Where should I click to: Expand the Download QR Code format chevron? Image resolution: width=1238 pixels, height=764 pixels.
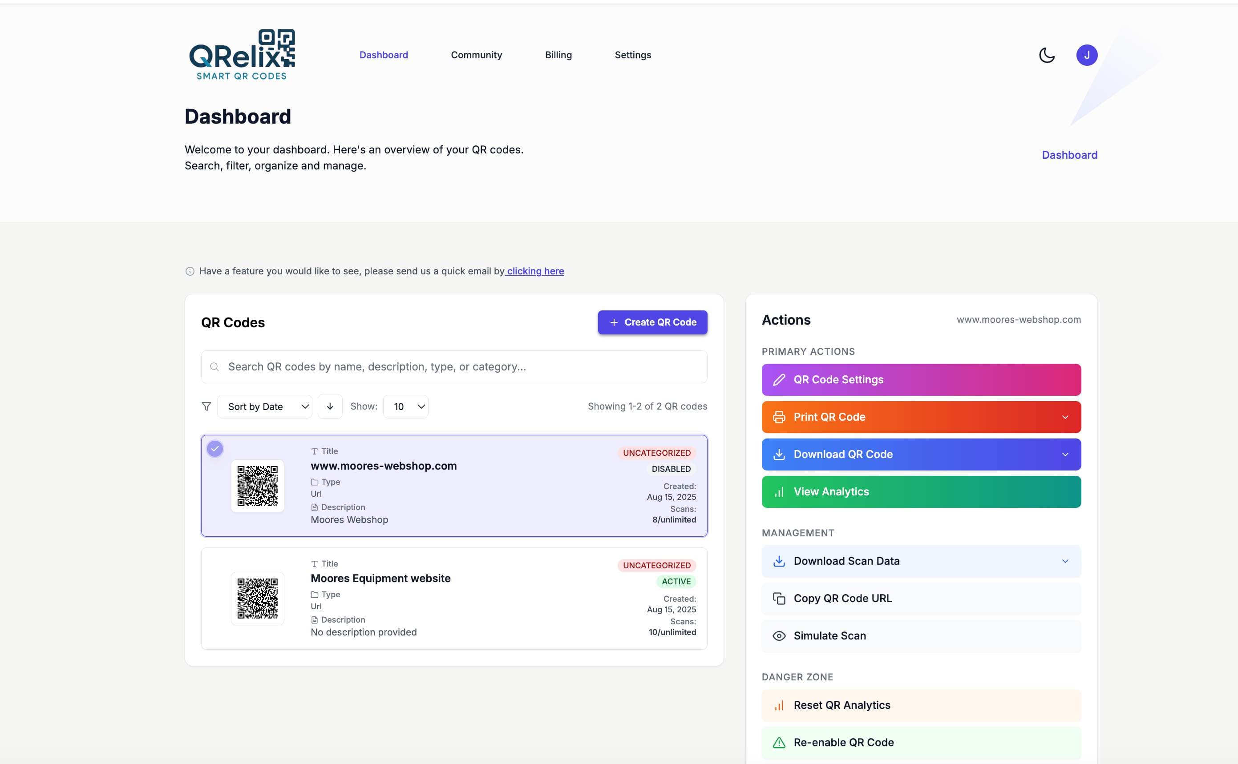click(x=1065, y=454)
